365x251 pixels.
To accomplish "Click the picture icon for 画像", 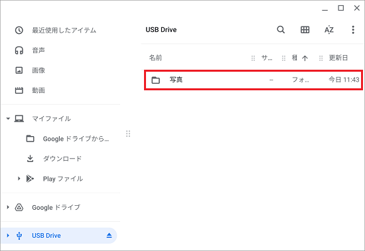I will click(19, 70).
